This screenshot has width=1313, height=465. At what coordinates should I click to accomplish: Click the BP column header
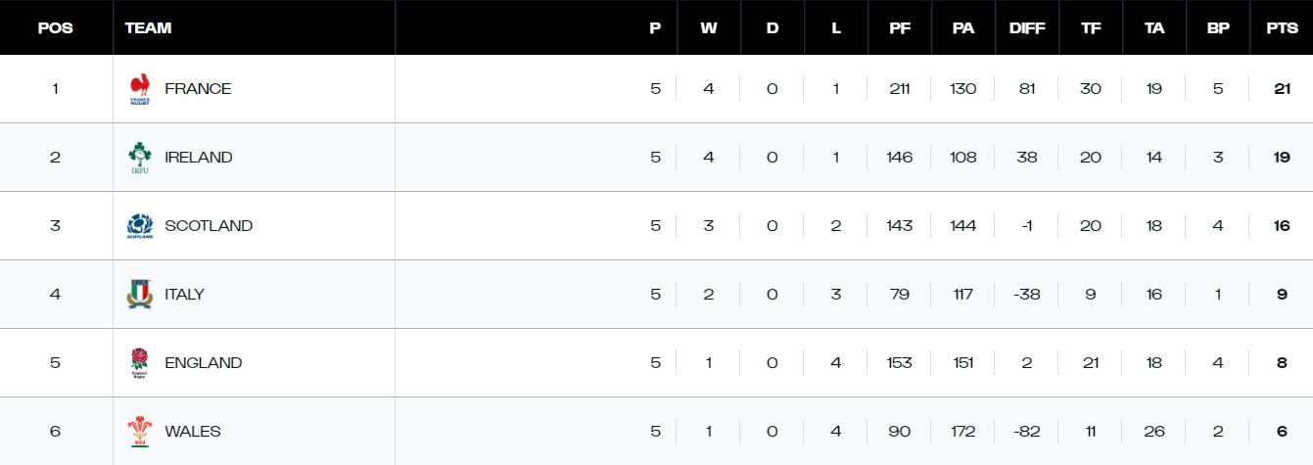coord(1218,28)
